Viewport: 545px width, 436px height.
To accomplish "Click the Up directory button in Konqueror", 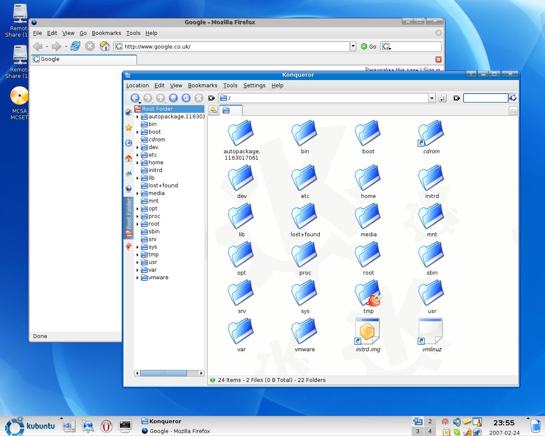I will (x=160, y=98).
